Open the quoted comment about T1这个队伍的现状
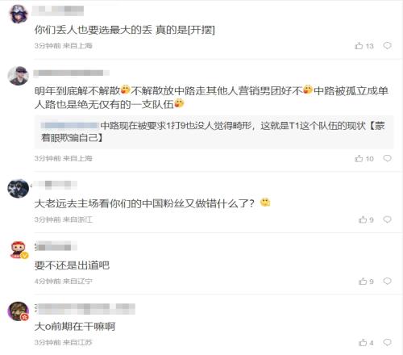Viewport: 403px width, 355px height. click(x=214, y=132)
